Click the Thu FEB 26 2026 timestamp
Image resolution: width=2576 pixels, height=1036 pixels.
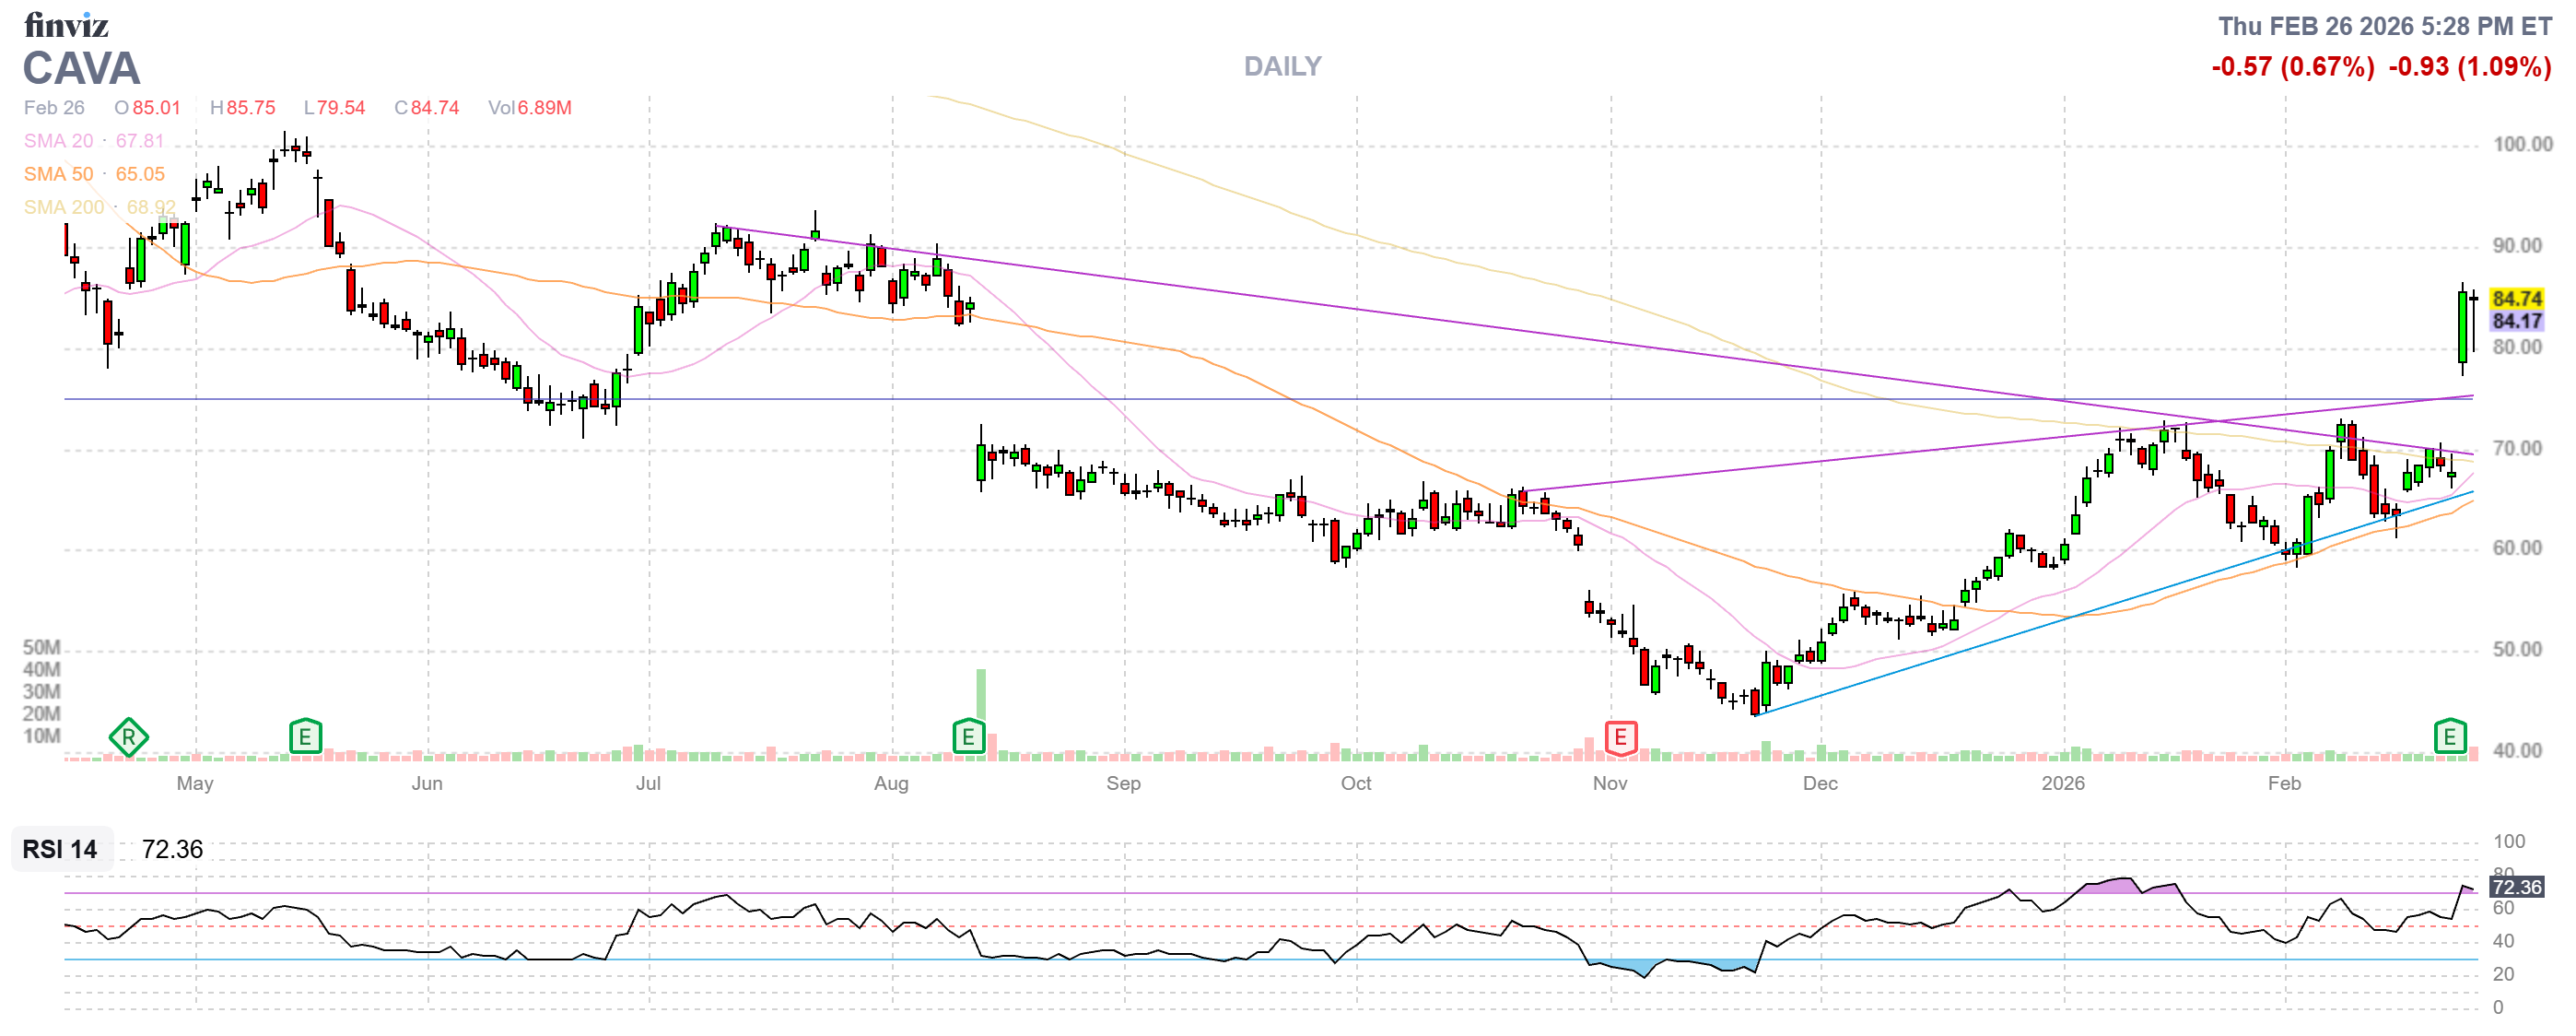pos(2384,26)
